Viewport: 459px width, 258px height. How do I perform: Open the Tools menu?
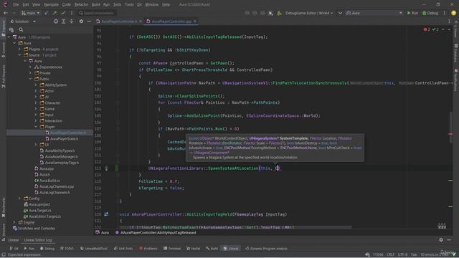129,5
